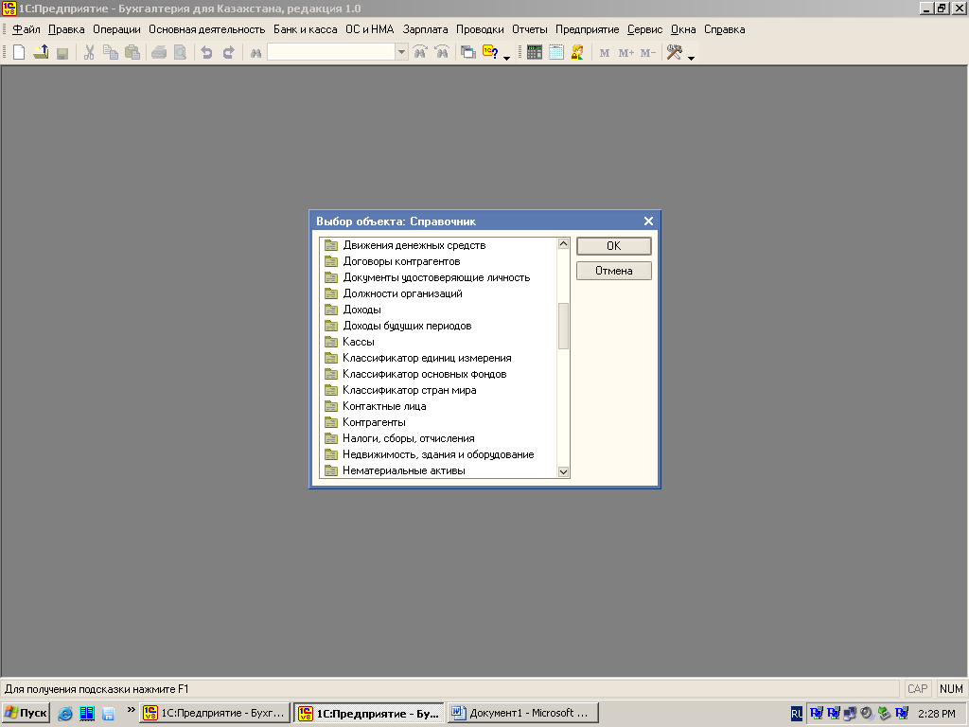Click the list scrollbar down arrow
Screen dimensions: 969x727
tap(563, 471)
